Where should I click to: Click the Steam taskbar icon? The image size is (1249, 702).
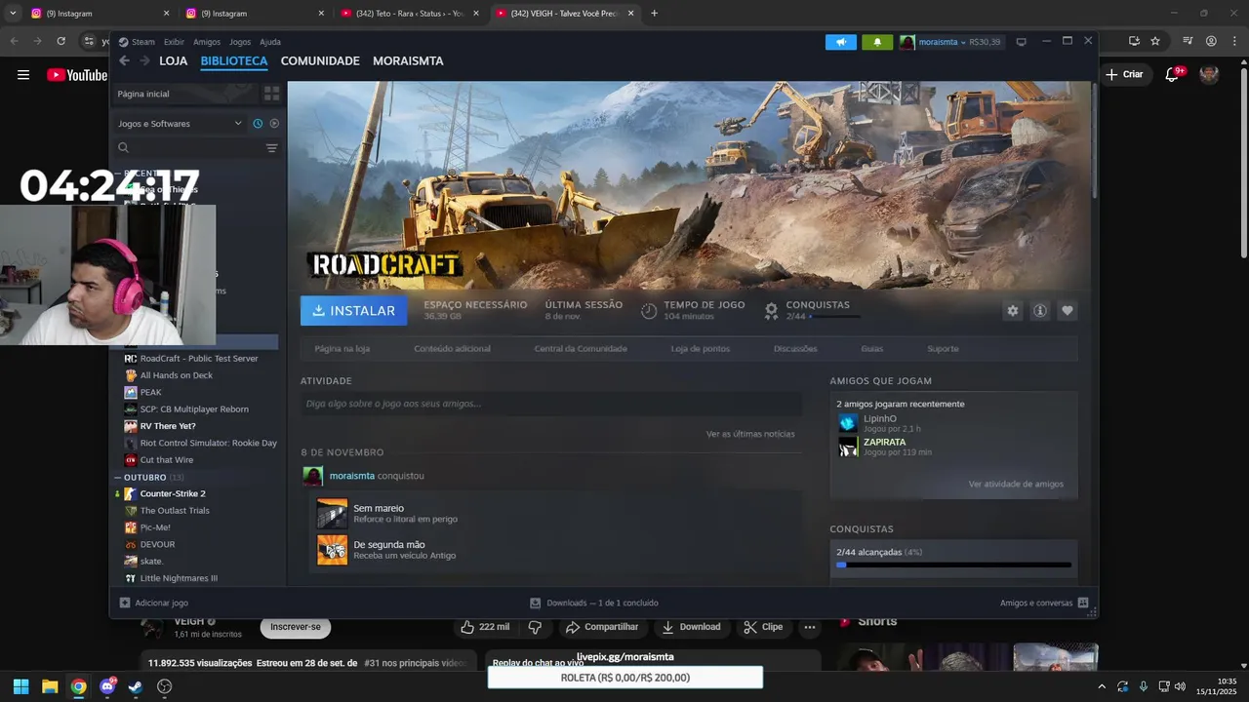tap(136, 686)
